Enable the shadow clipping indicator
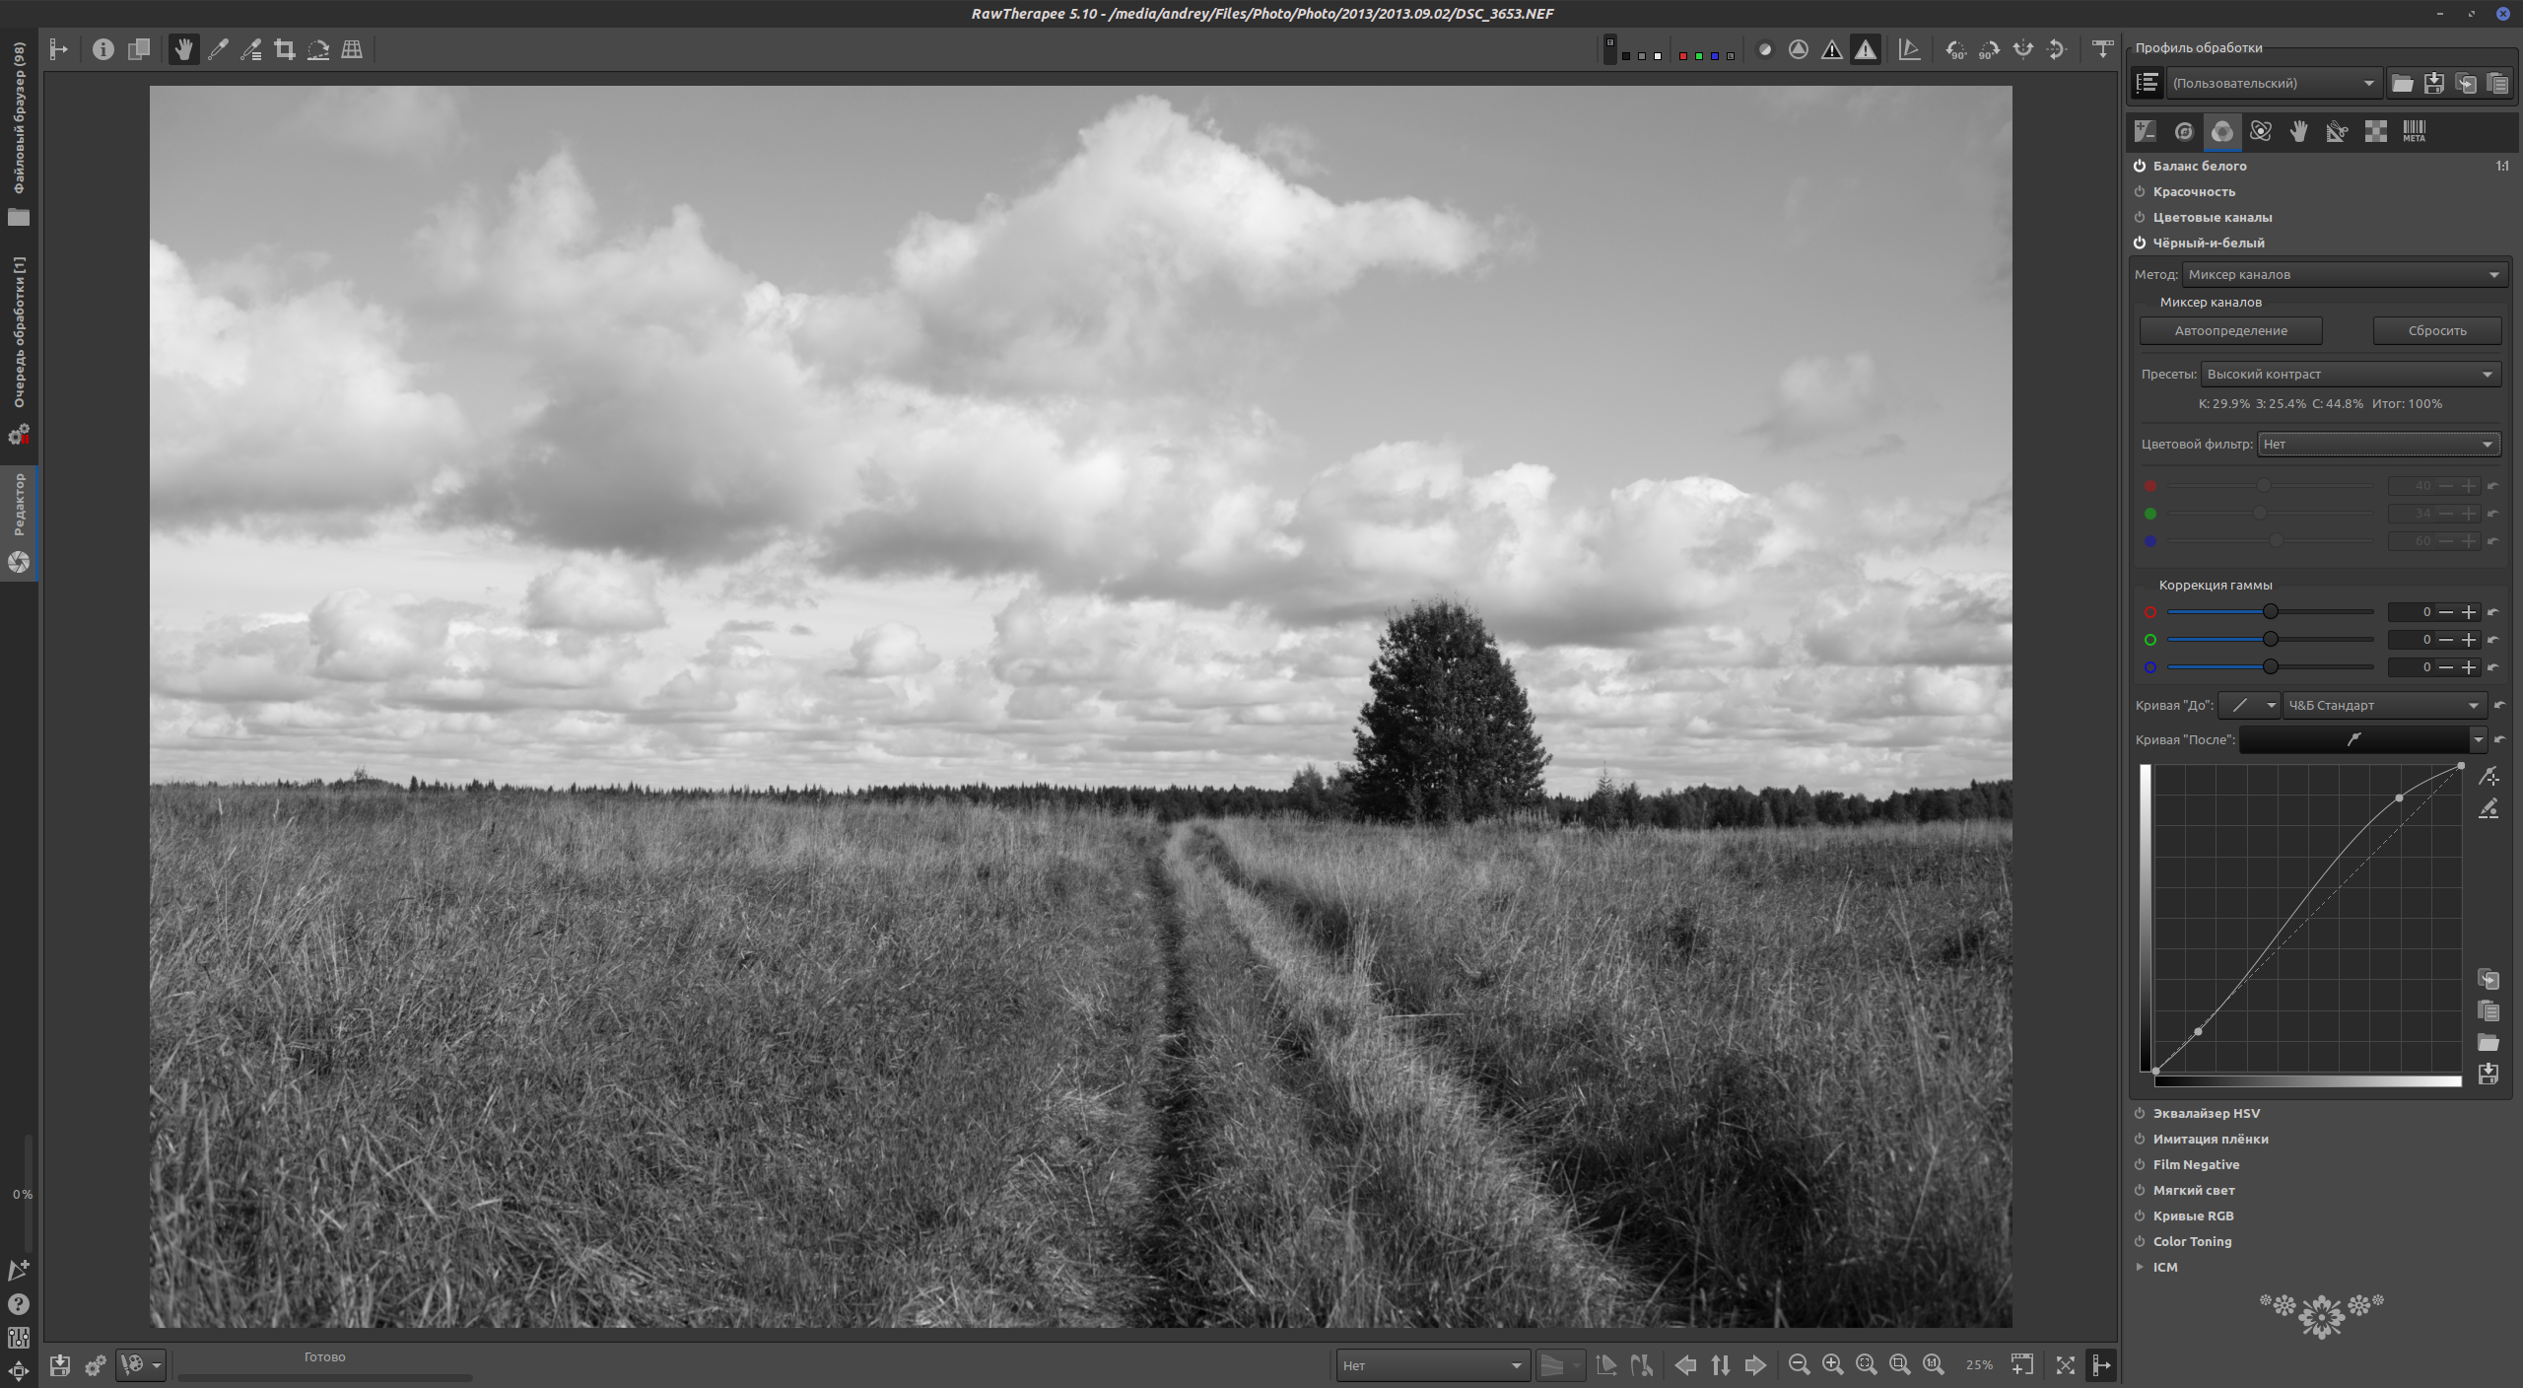This screenshot has width=2523, height=1388. tap(1832, 50)
